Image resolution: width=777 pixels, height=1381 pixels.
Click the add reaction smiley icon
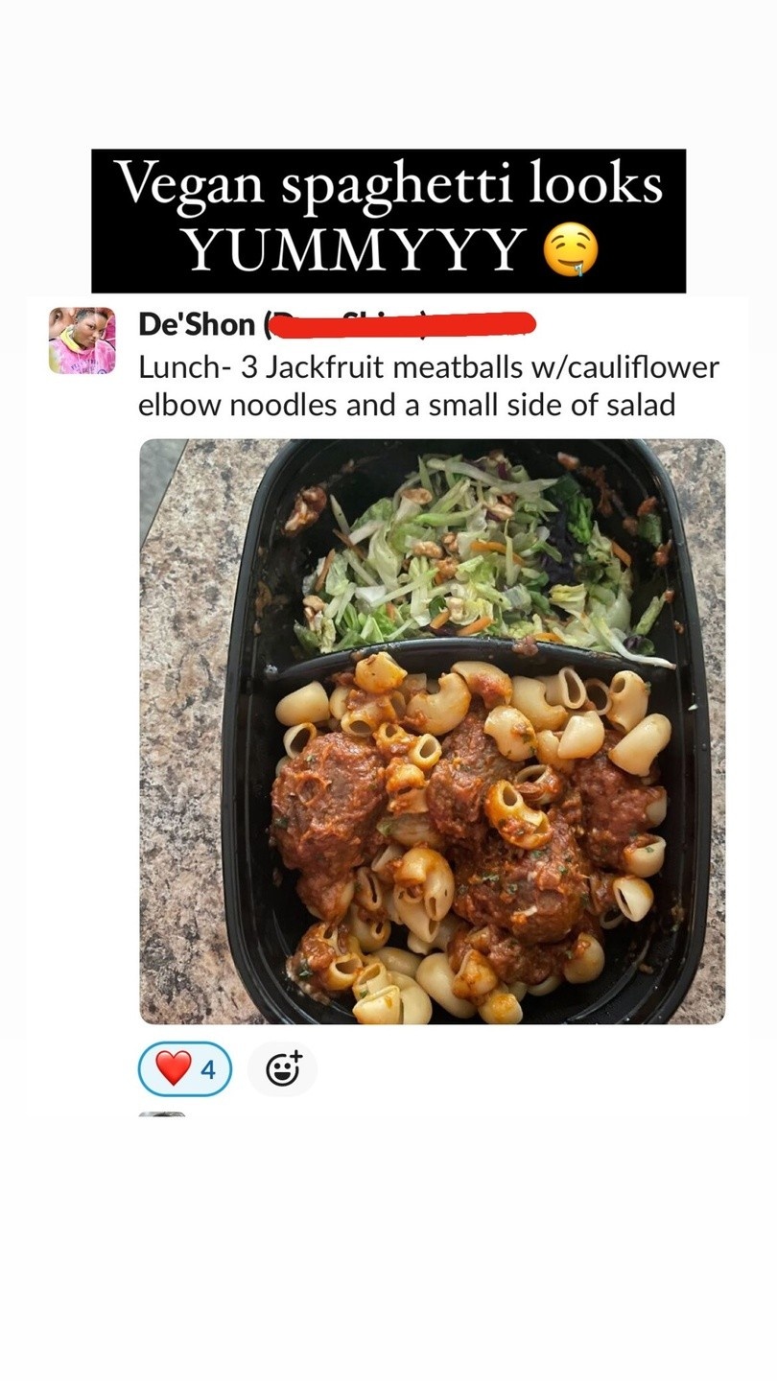[x=282, y=1068]
